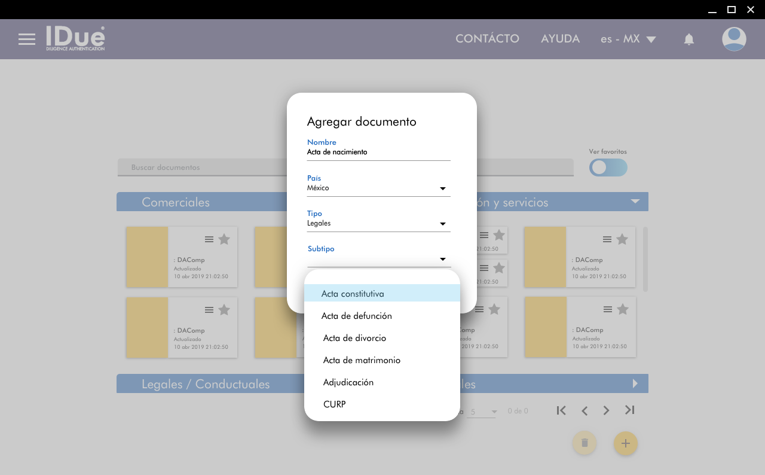The height and width of the screenshot is (475, 765).
Task: Select CURP in the dropdown list
Action: (335, 404)
